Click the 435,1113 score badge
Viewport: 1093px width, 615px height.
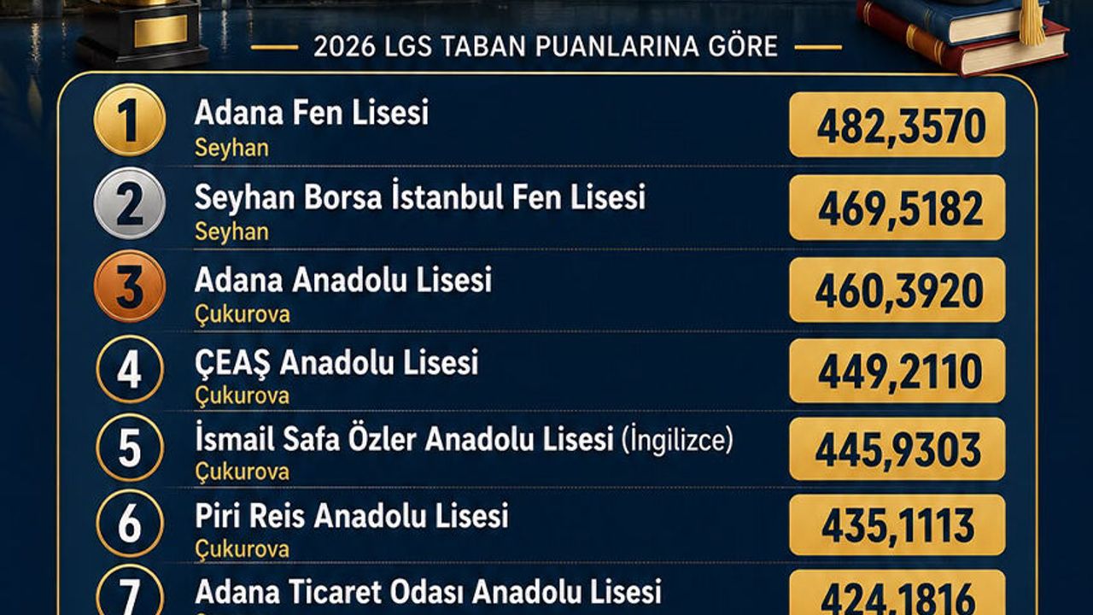tap(897, 525)
